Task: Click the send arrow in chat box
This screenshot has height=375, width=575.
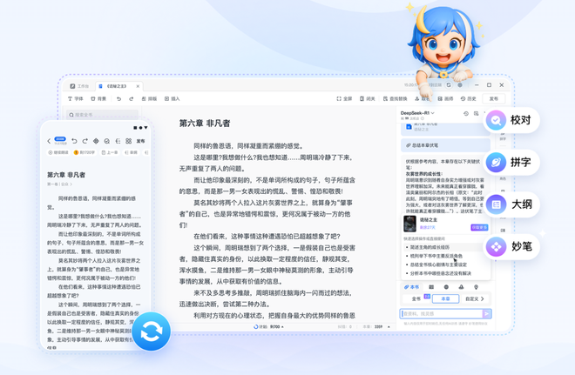Action: tap(487, 314)
